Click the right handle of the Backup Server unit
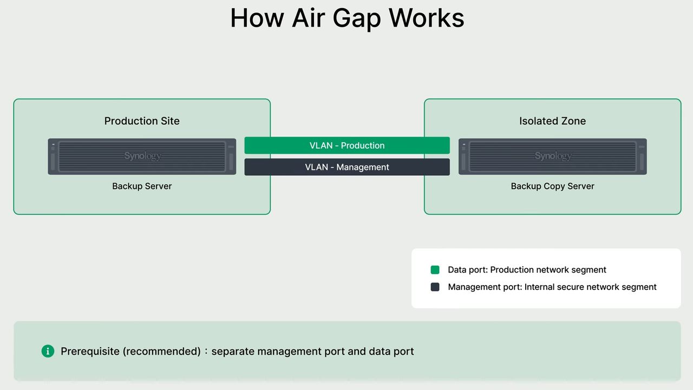 coord(231,161)
